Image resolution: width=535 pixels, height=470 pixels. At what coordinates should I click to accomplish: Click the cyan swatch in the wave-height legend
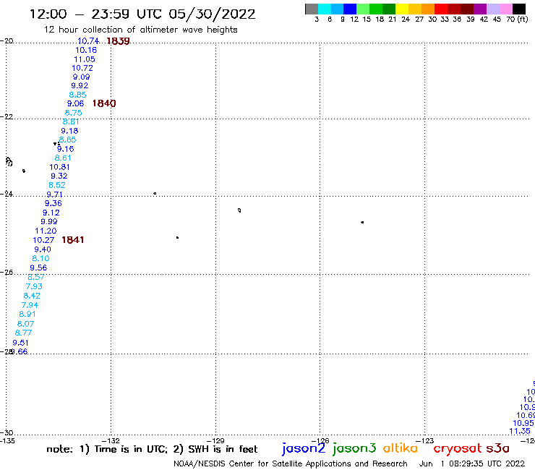tap(325, 9)
